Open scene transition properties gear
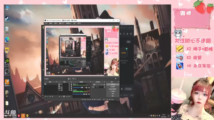Viewport: 214px width, 120px height. [104, 85]
